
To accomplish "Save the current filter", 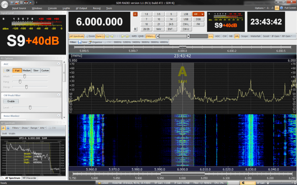I will 82,42.
